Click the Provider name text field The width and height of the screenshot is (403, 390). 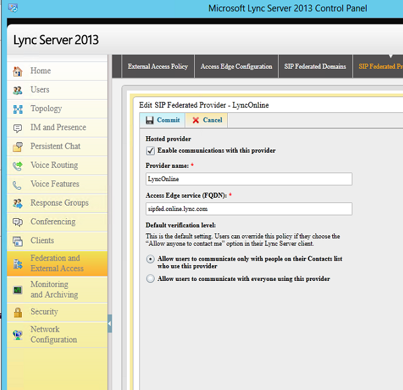pos(248,179)
